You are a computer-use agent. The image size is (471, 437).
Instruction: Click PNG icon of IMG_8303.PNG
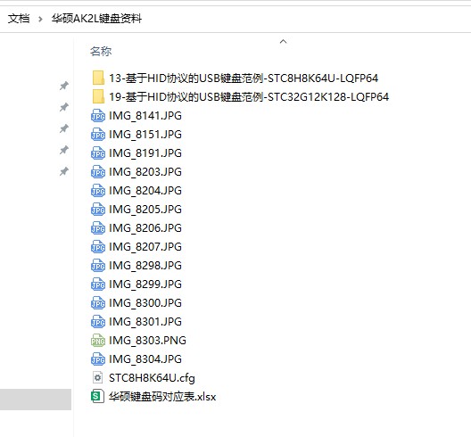coord(98,341)
